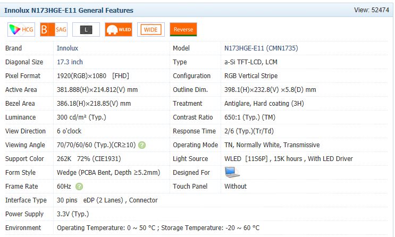
Task: Select the 386.18(H)×218.85(V) mm bezel area value
Action: (94, 104)
